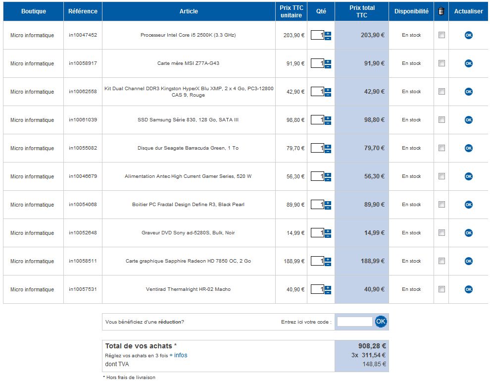Tick delete checkbox for Sapphire Radeon HD 7850
Screen dimensions: 490x386
point(441,261)
